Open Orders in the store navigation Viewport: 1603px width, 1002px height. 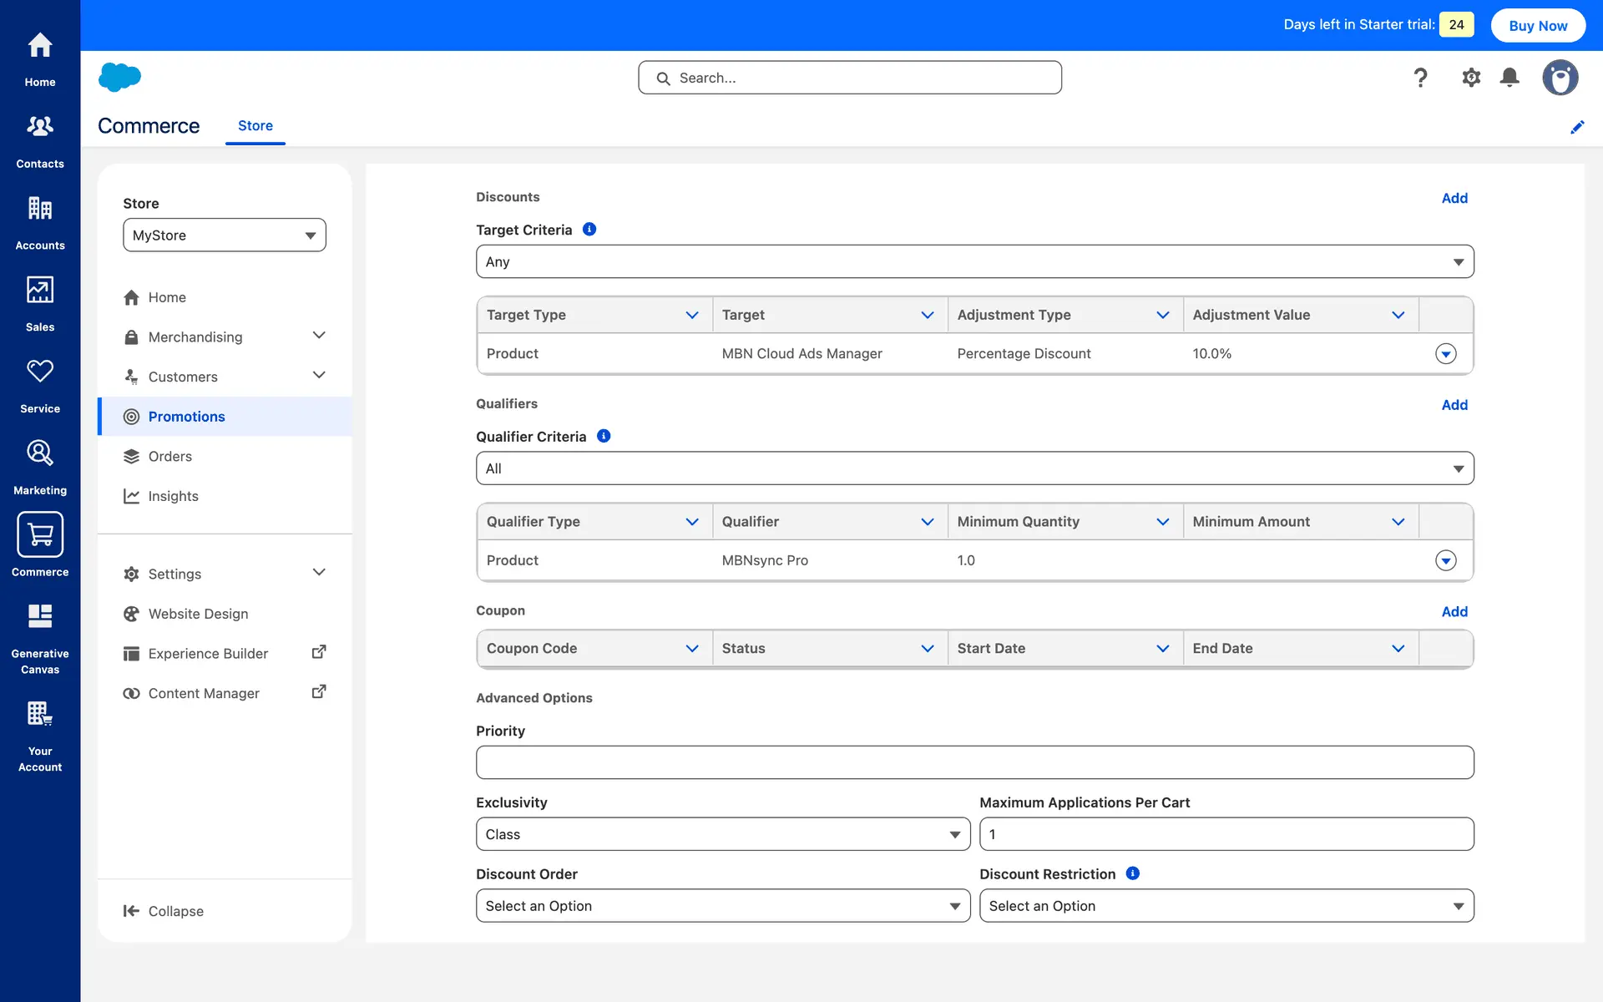point(170,456)
